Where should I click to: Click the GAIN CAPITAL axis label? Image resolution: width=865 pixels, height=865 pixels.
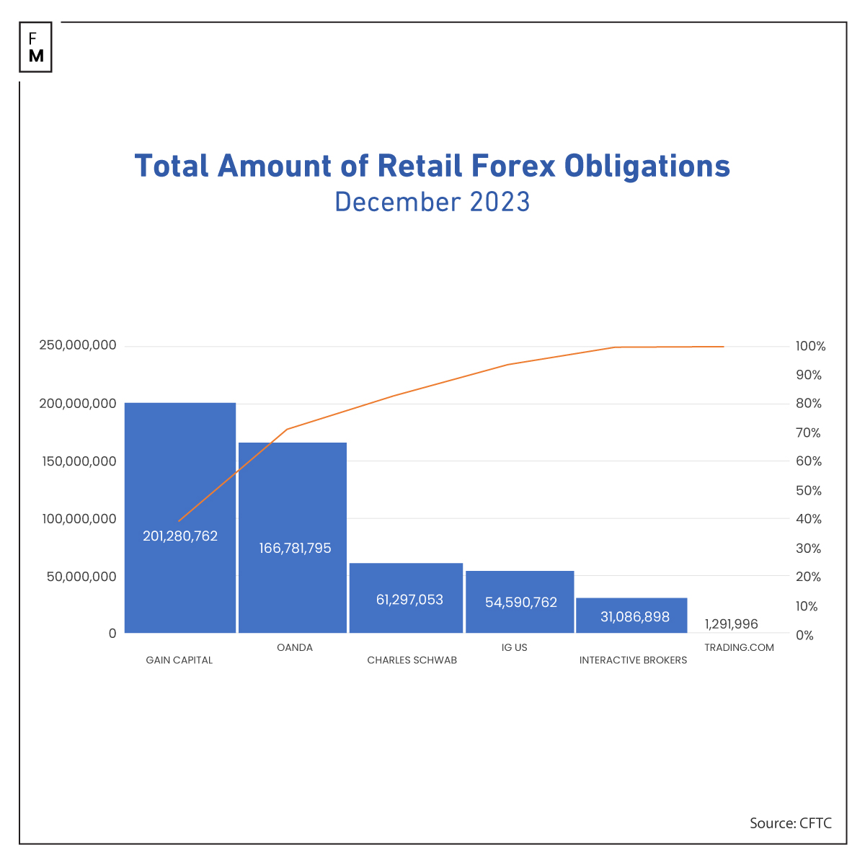click(x=179, y=660)
